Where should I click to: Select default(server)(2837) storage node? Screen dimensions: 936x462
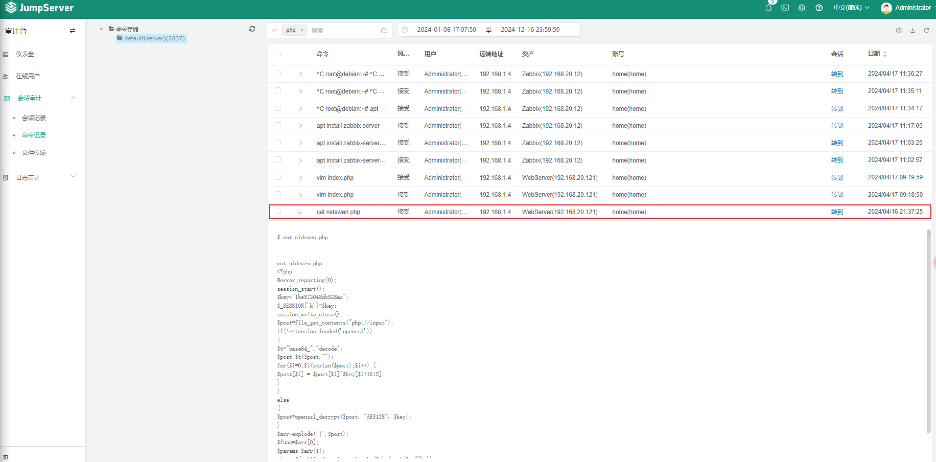[x=151, y=38]
